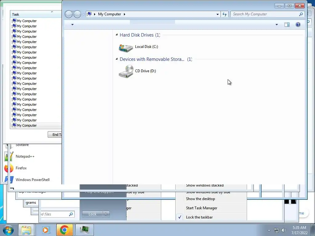
Task: Open the Windows Start orb
Action: click(x=8, y=230)
